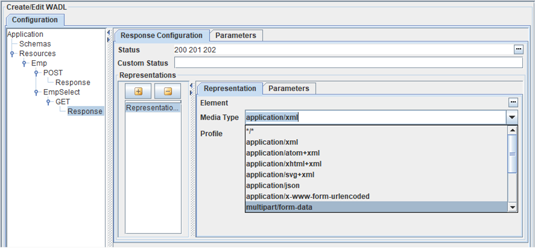
Task: Open the Media Type dropdown arrow
Action: pos(511,117)
